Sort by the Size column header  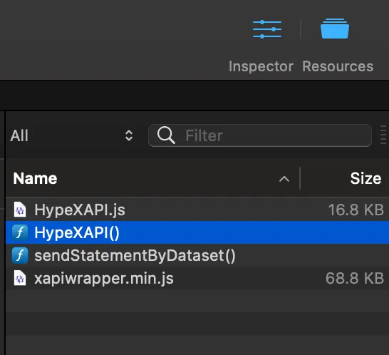point(365,178)
